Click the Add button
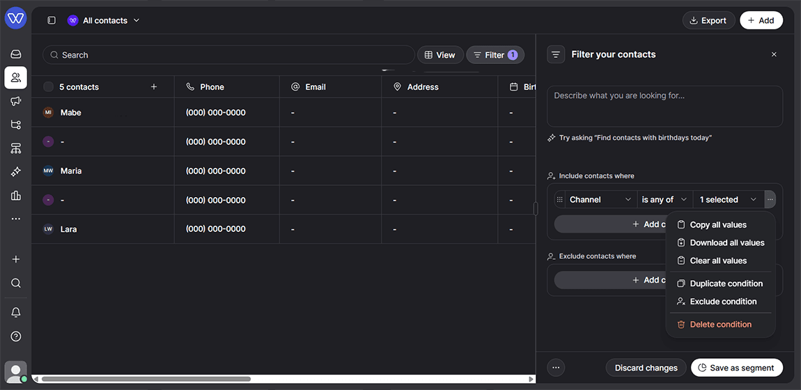The image size is (801, 390). (x=761, y=20)
